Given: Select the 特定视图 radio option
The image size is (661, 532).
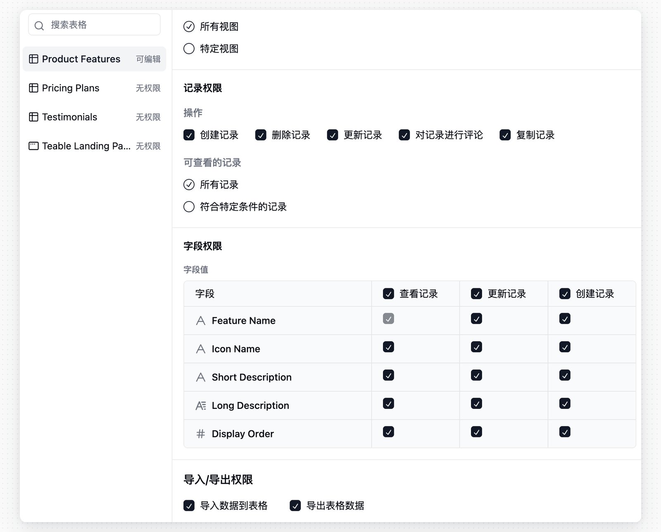Looking at the screenshot, I should click(x=189, y=49).
